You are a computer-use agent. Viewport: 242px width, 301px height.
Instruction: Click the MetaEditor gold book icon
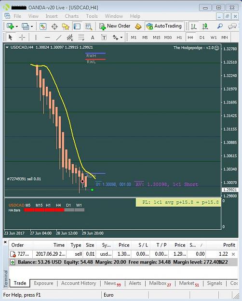138,26
